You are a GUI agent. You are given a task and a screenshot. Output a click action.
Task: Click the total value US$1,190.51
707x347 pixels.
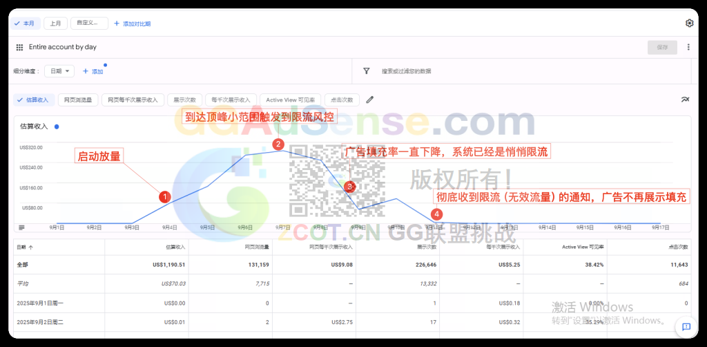(168, 265)
